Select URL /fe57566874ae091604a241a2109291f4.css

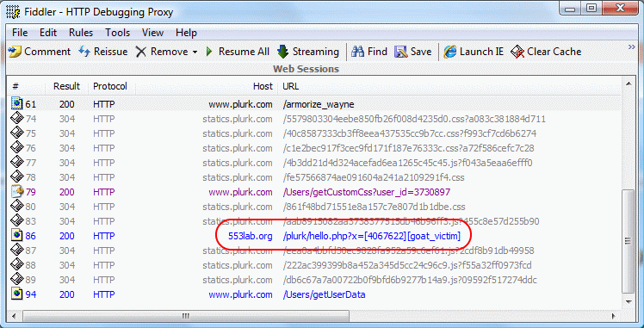(374, 177)
